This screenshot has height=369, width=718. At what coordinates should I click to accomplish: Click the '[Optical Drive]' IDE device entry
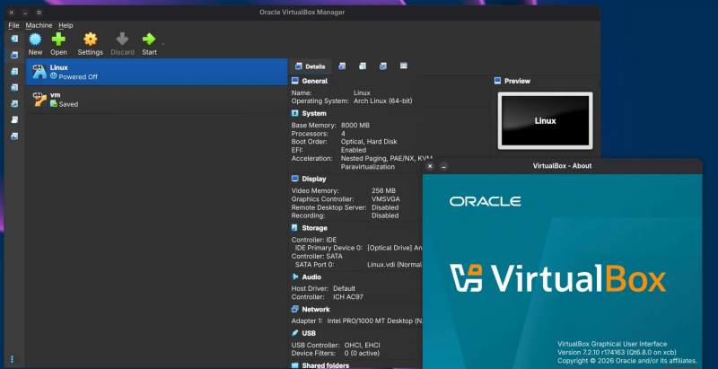click(x=394, y=248)
